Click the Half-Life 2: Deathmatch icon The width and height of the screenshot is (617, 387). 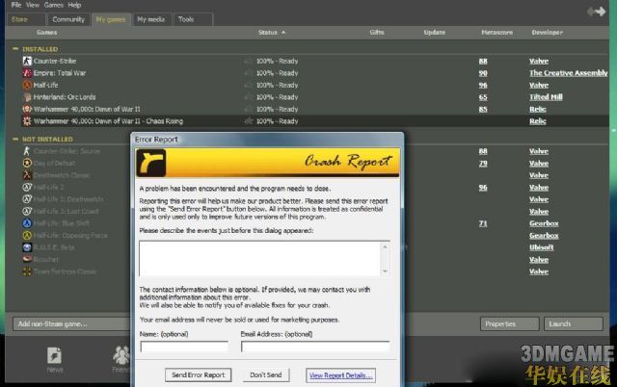click(27, 199)
